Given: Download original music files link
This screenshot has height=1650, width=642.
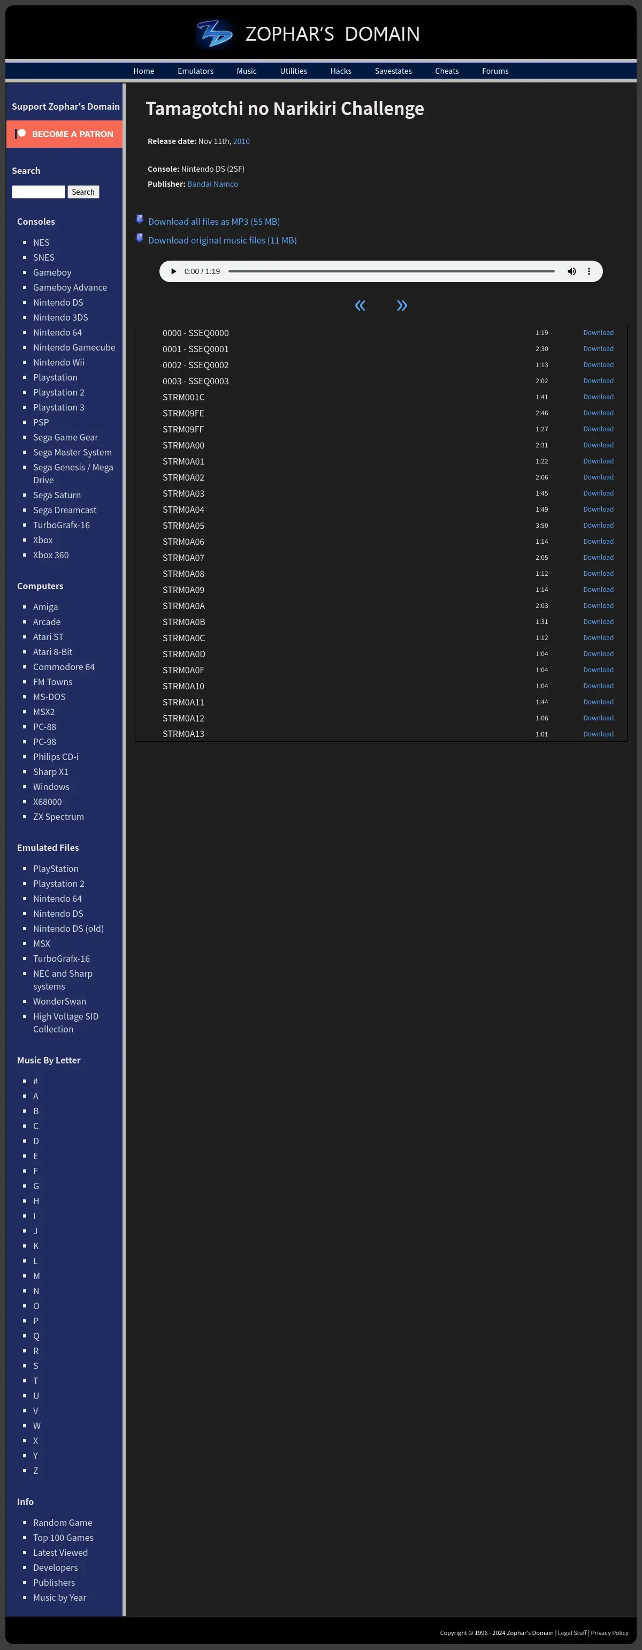Looking at the screenshot, I should coord(222,240).
